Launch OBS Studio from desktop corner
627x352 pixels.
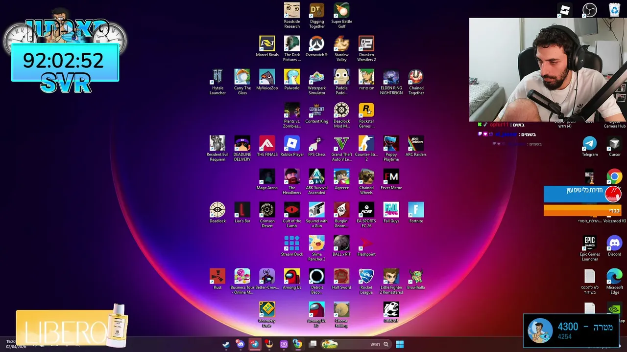[x=590, y=10]
